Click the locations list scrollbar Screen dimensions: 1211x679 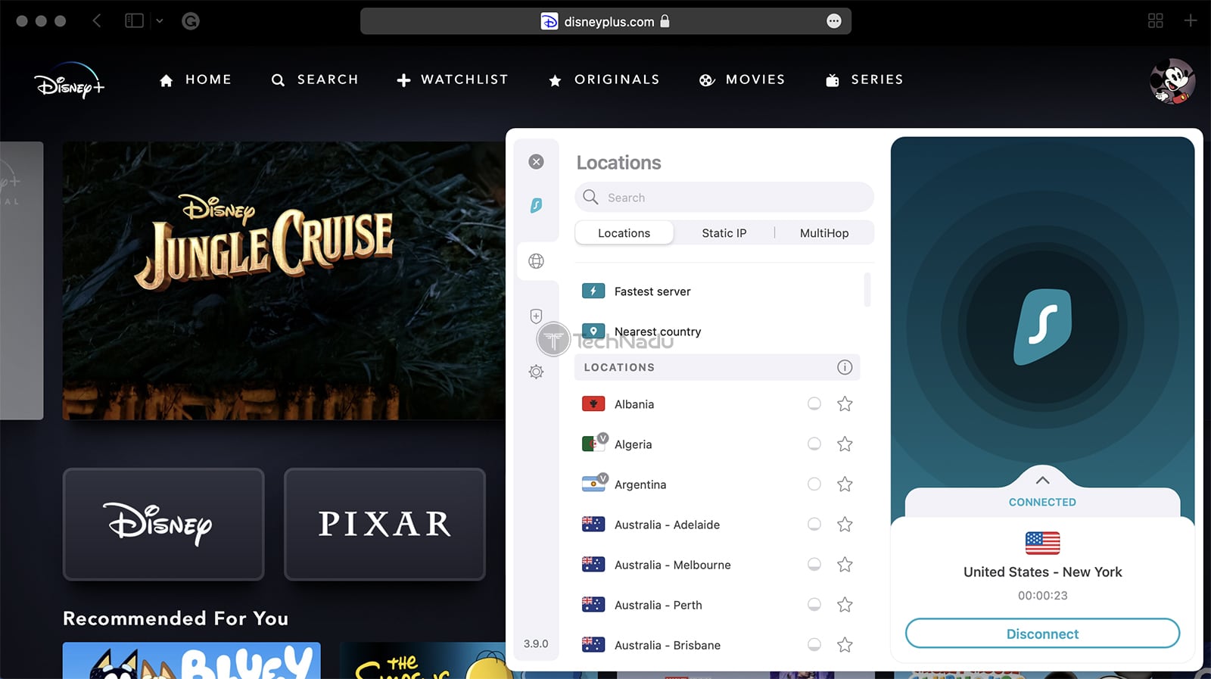click(x=867, y=290)
